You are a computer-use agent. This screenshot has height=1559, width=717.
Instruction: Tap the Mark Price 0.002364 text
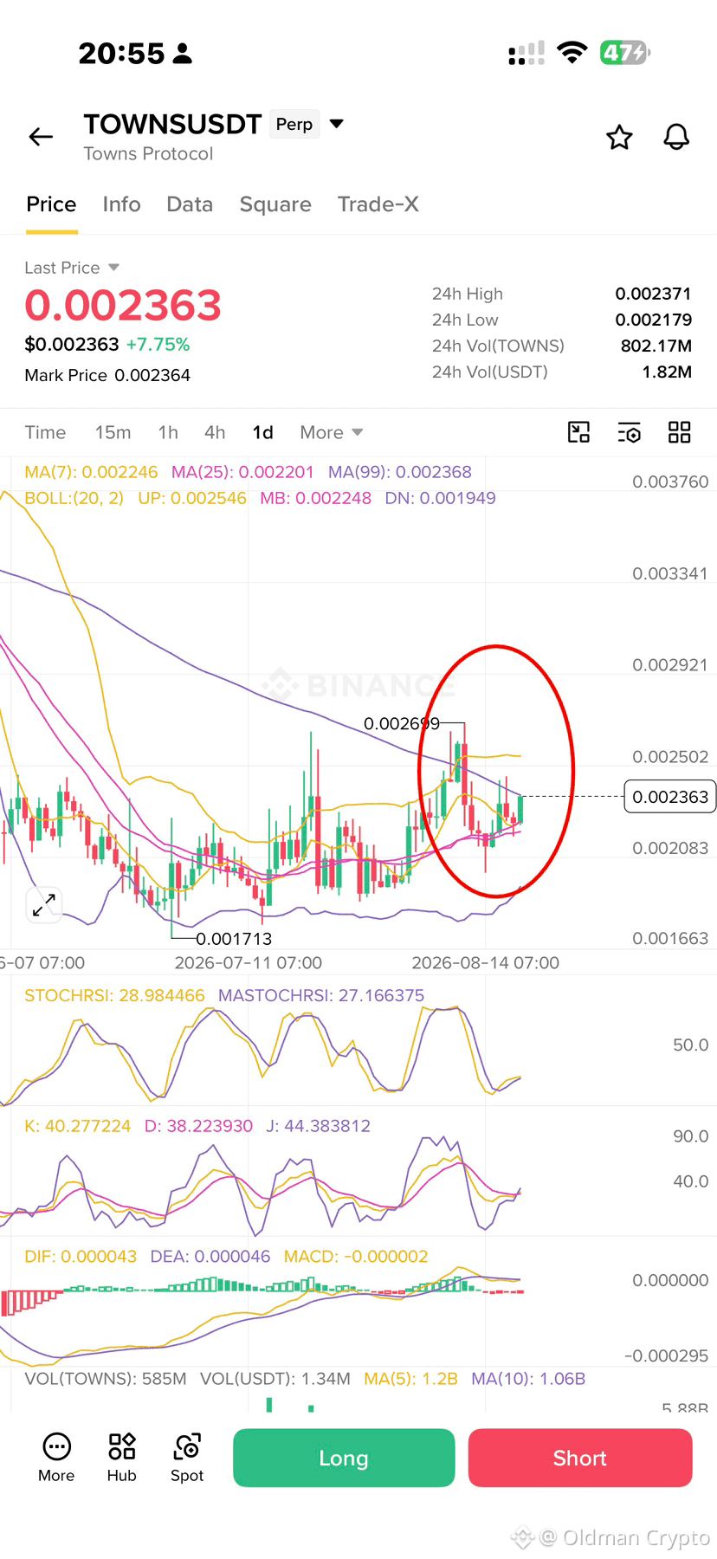[x=107, y=375]
